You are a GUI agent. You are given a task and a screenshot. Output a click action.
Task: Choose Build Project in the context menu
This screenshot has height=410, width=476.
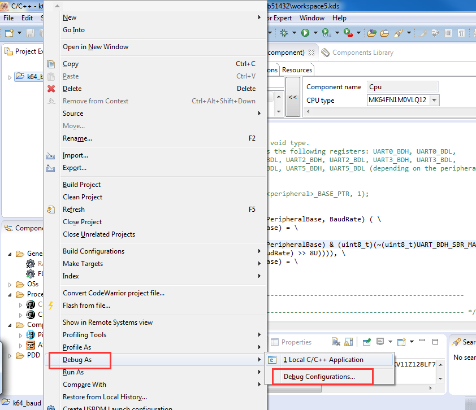[x=155, y=185]
